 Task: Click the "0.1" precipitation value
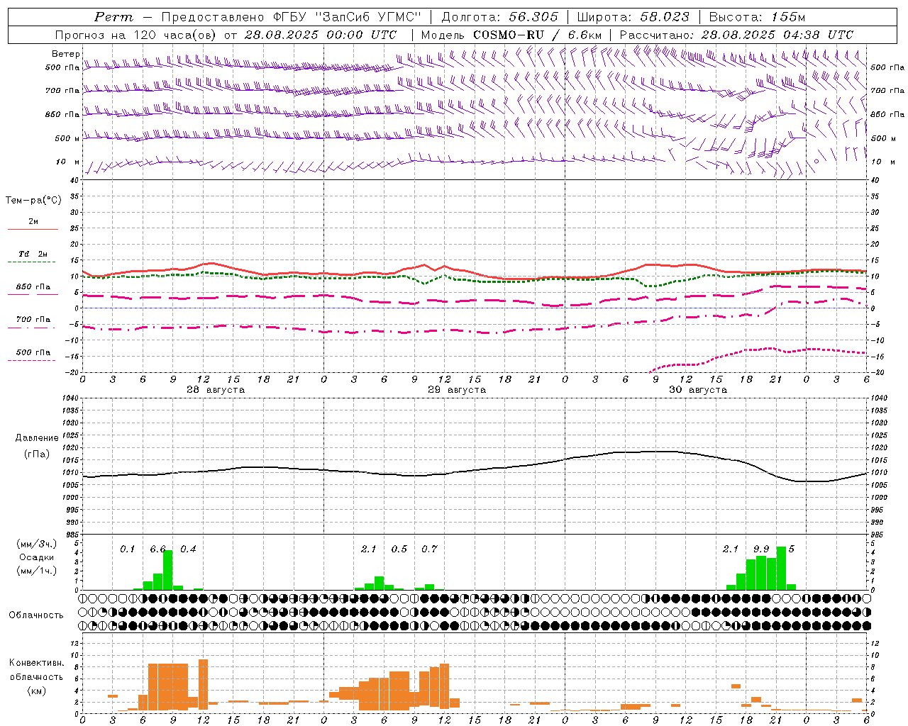point(127,549)
